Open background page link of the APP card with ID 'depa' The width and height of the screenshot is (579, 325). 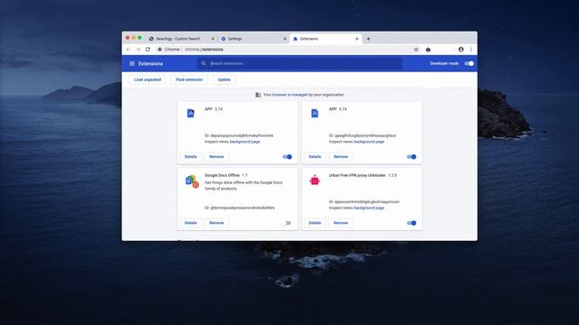point(245,142)
